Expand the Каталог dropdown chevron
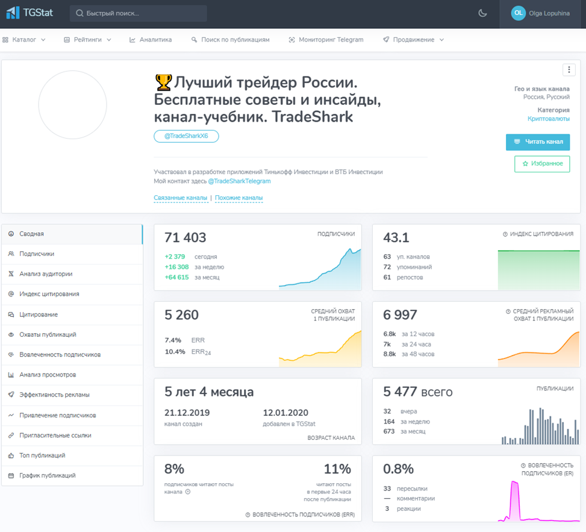The height and width of the screenshot is (532, 586). (43, 40)
